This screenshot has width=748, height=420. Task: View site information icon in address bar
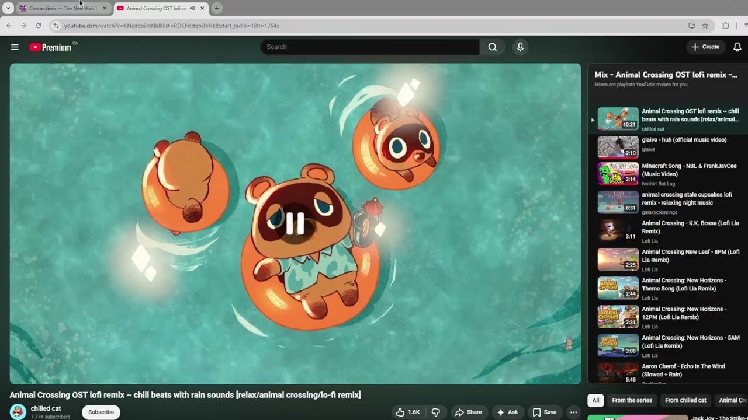point(56,26)
